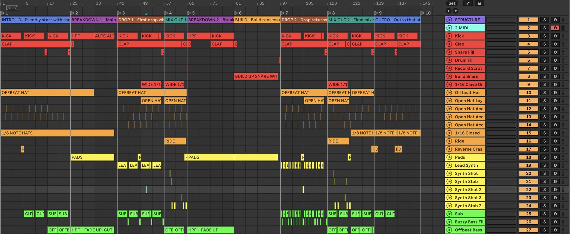Toggle track activator number 3 for Kick
The width and height of the screenshot is (570, 234).
tap(528, 36)
